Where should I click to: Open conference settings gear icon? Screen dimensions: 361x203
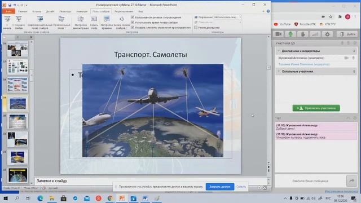click(327, 34)
